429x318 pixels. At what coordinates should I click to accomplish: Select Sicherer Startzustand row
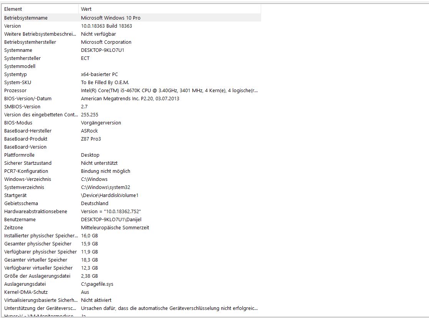132,163
